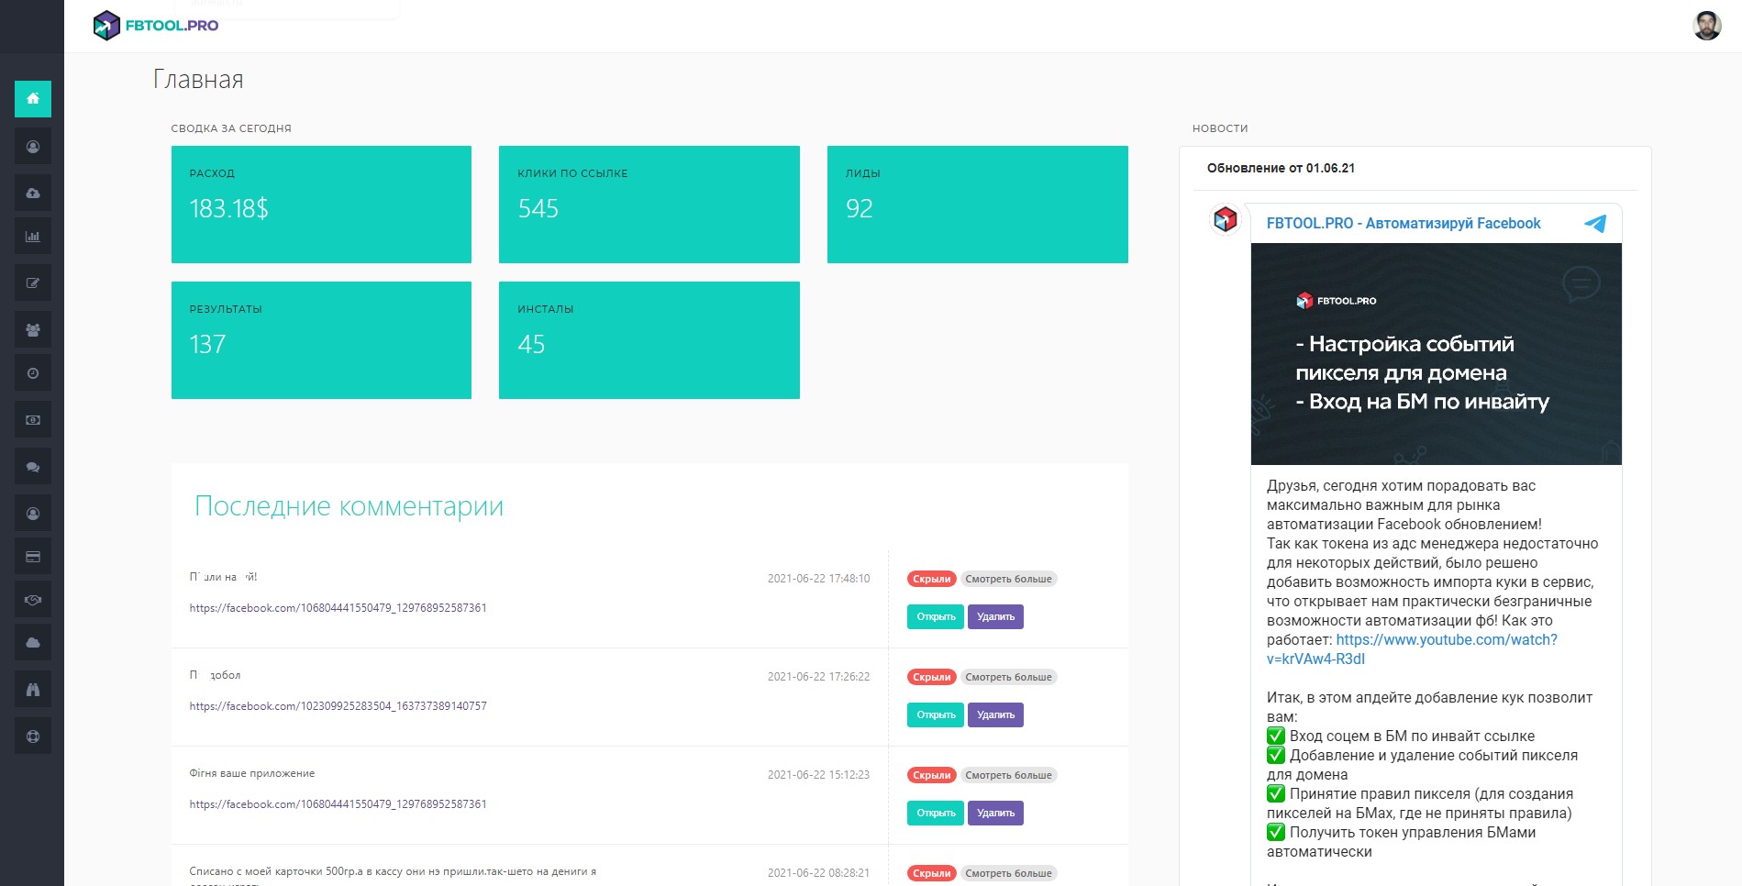Click Смотреть больше on the 17:48:10 comment
Viewport: 1742px width, 886px height.
pyautogui.click(x=1009, y=579)
